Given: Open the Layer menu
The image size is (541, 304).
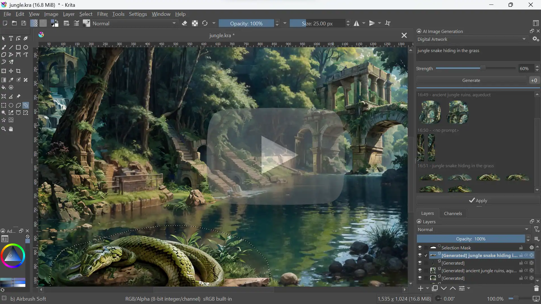Looking at the screenshot, I should pos(68,14).
